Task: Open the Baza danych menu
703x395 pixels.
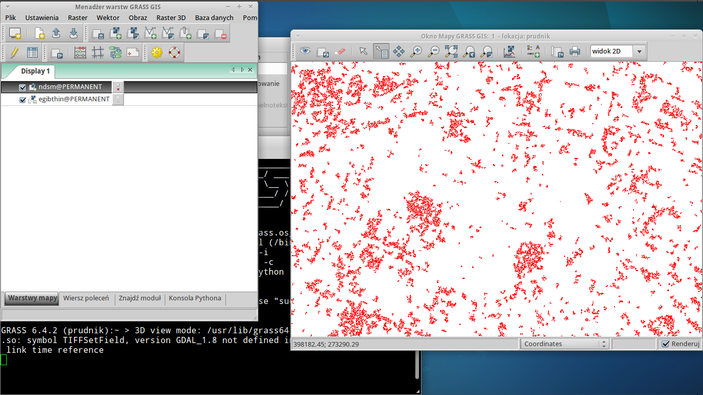Action: pos(214,17)
